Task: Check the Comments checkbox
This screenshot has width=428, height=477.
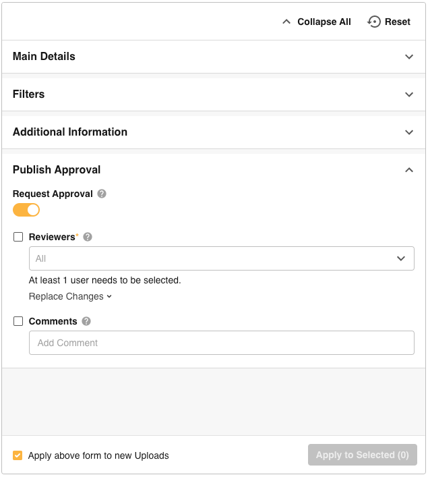Action: 18,321
